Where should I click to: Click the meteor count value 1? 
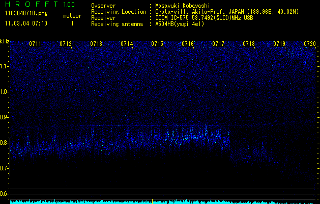click(x=72, y=23)
